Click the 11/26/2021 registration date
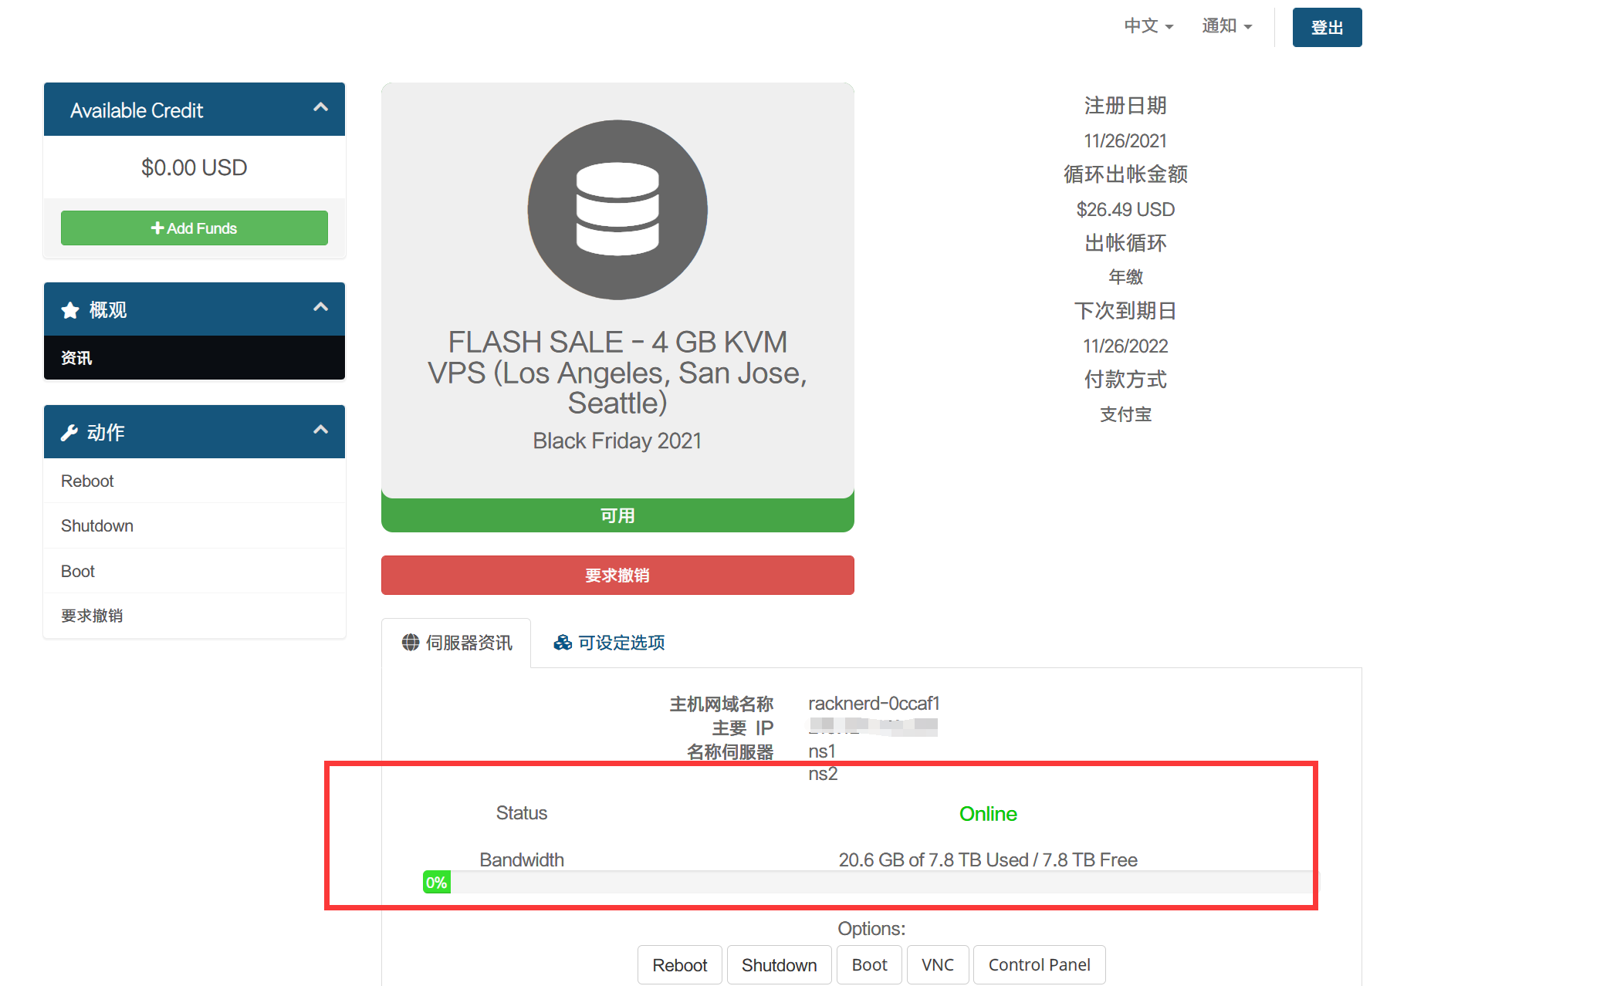The height and width of the screenshot is (986, 1600). [x=1125, y=141]
